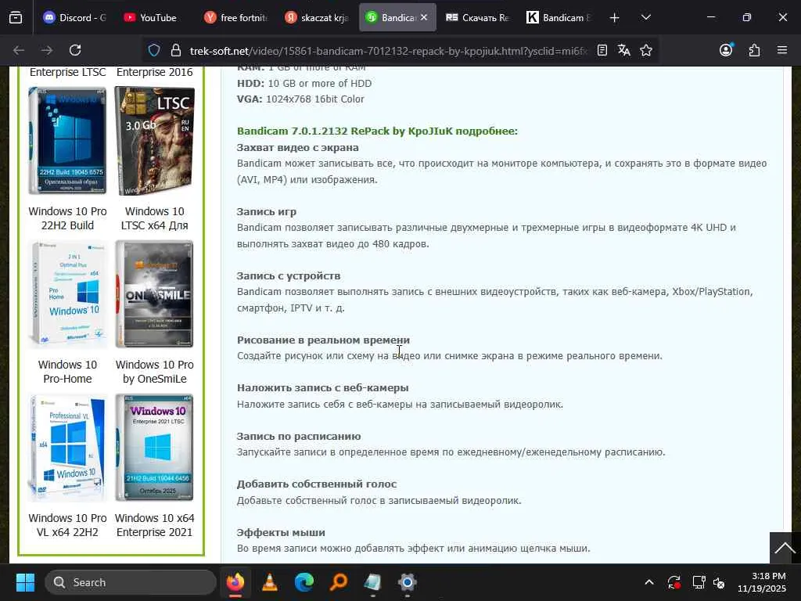Click Windows 10 LTSC x64 Для link
The width and height of the screenshot is (801, 601).
point(154,218)
